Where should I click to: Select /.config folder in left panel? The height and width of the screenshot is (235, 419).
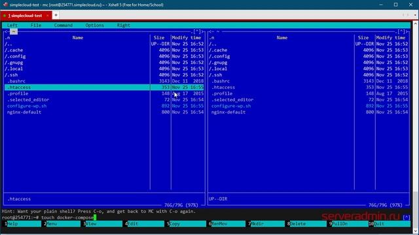click(104, 56)
